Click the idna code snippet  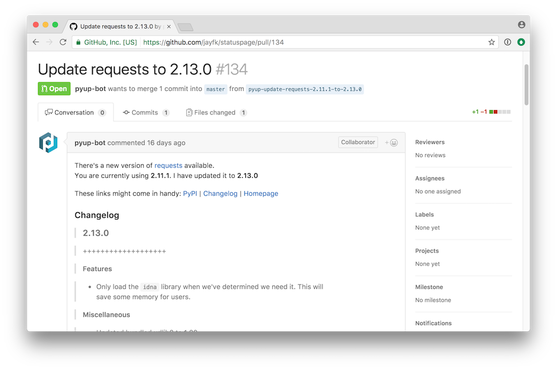pyautogui.click(x=150, y=287)
